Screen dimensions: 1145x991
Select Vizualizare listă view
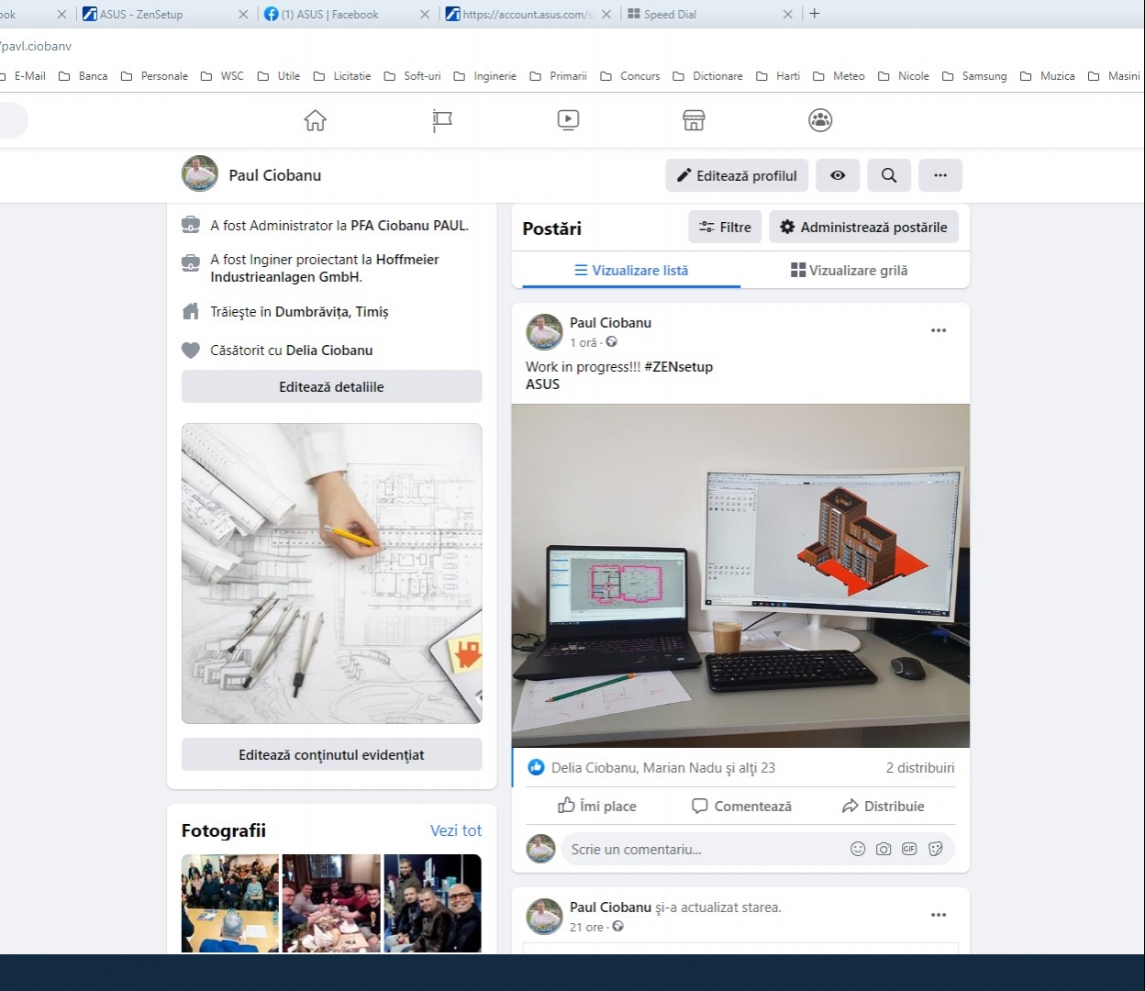631,271
